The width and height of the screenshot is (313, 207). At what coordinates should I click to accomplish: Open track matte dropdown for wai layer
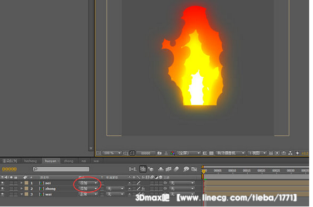coord(116,194)
